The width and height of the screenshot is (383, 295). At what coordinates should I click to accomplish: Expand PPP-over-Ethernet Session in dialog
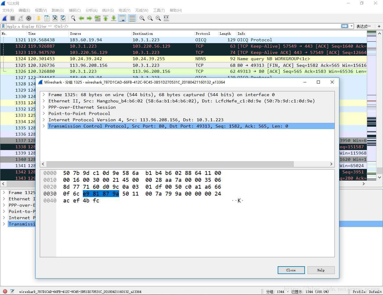point(44,107)
